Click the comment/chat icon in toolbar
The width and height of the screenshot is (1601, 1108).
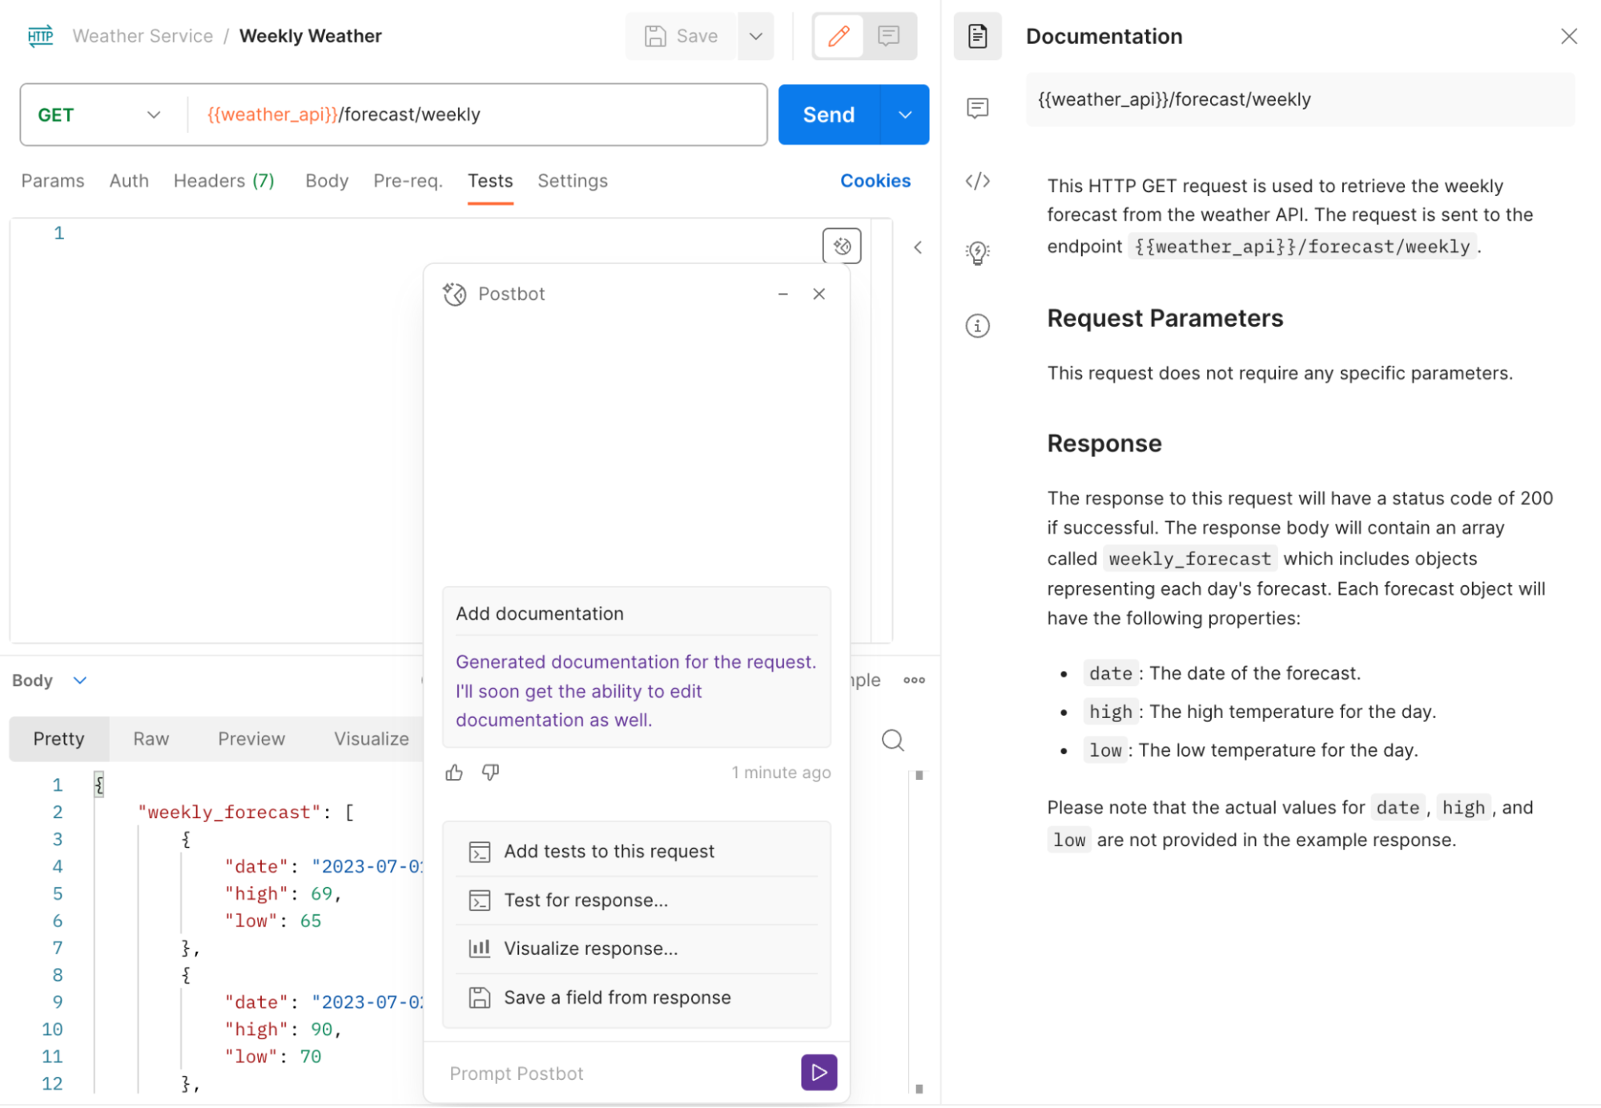point(889,35)
